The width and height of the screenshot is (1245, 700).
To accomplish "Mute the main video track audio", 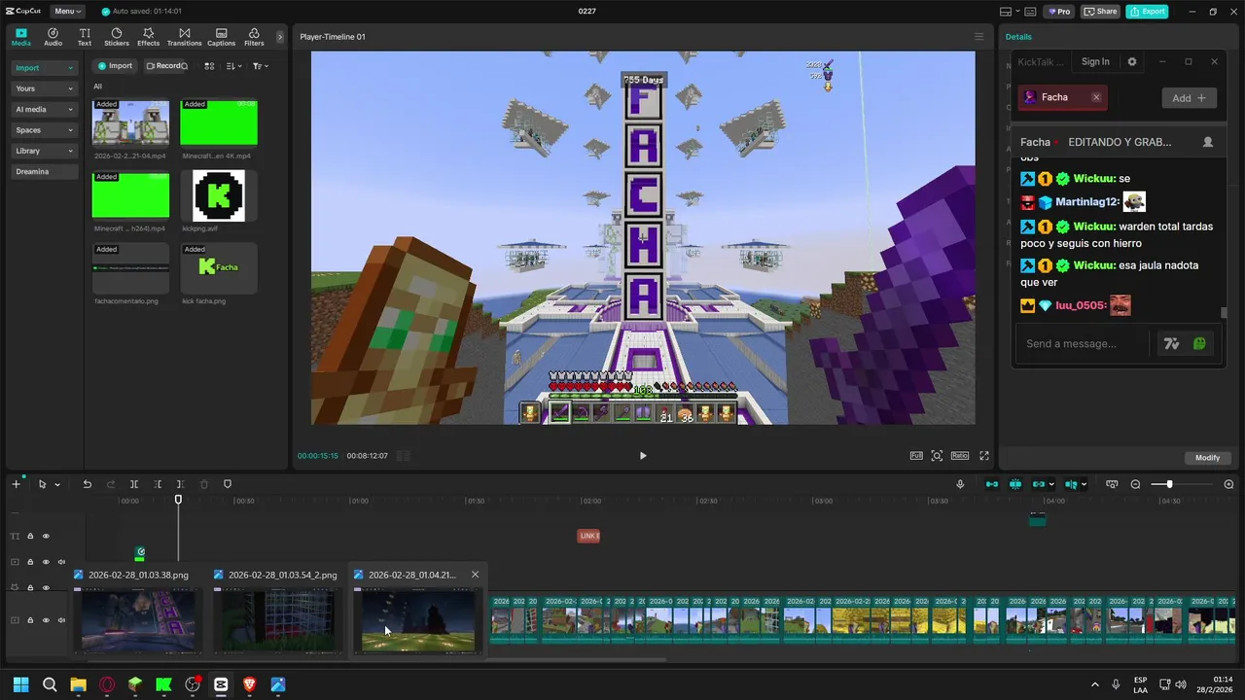I will point(61,620).
